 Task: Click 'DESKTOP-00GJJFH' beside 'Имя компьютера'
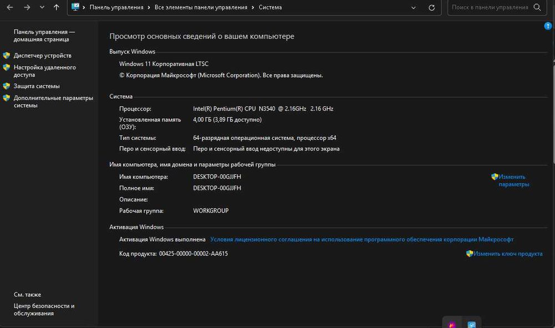tap(217, 176)
